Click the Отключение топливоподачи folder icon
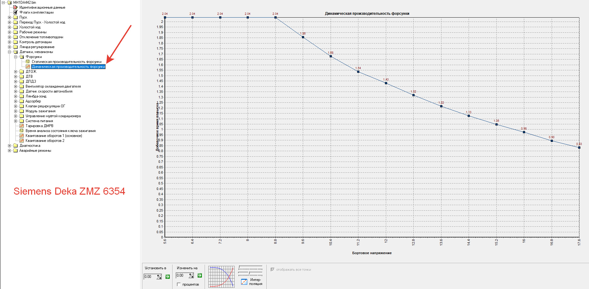Screen dimensions: 589x289 pyautogui.click(x=15, y=37)
